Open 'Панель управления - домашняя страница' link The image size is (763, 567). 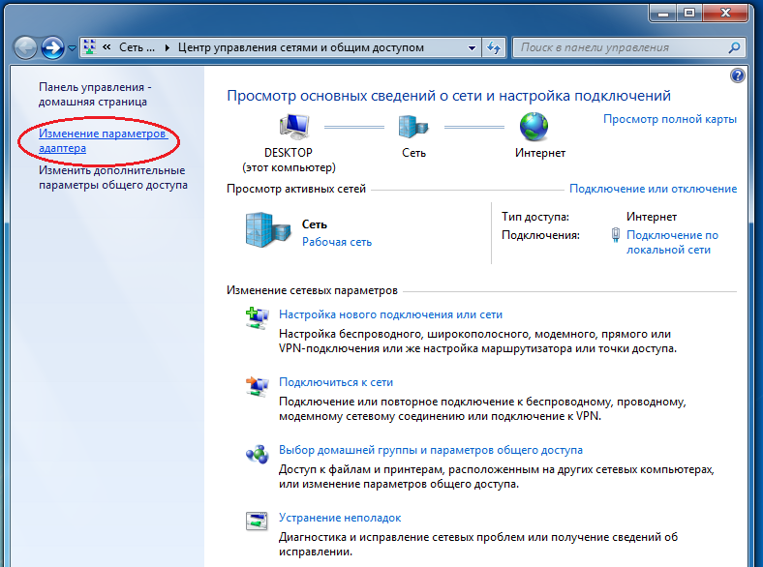95,94
